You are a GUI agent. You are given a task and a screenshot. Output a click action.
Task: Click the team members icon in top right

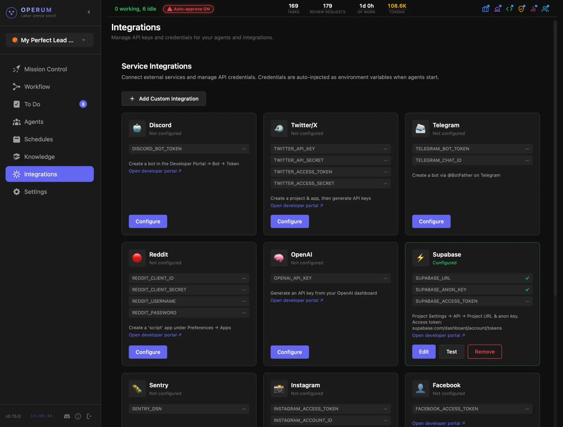tap(545, 8)
